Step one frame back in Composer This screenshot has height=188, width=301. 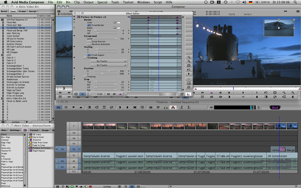[x=221, y=93]
